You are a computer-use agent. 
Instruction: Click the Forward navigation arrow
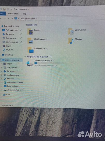pos(4,19)
